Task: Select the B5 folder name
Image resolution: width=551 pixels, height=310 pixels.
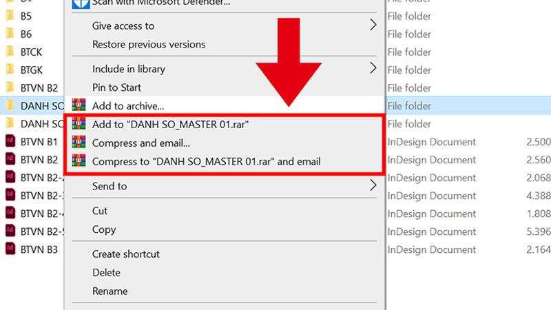Action: tap(26, 16)
